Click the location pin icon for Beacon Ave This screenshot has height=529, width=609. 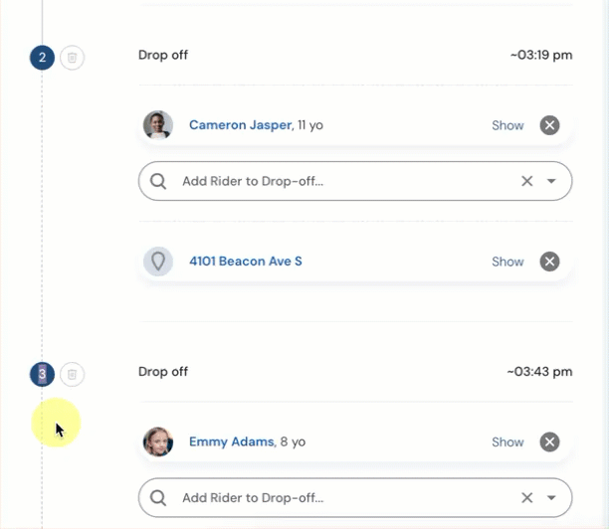point(158,262)
